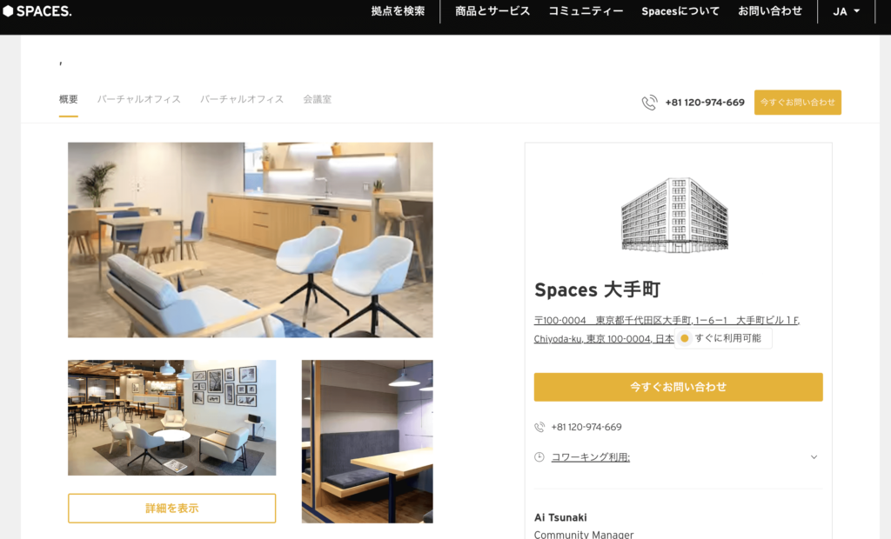This screenshot has width=891, height=539.
Task: Open the 〒100-0004 address link
Action: click(667, 329)
